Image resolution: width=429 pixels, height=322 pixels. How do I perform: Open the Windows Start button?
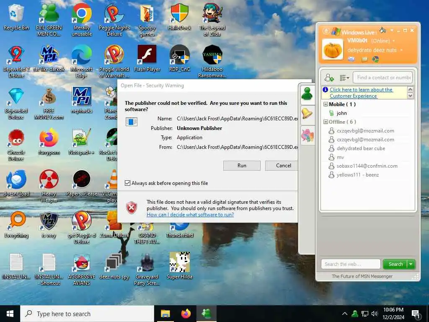10,314
